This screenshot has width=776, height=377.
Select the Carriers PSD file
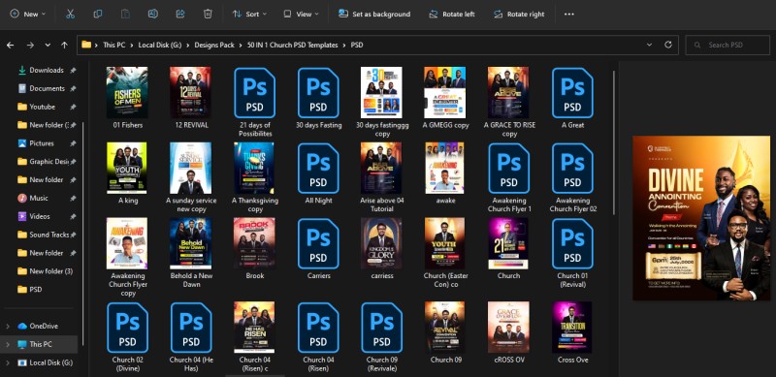[x=318, y=243]
